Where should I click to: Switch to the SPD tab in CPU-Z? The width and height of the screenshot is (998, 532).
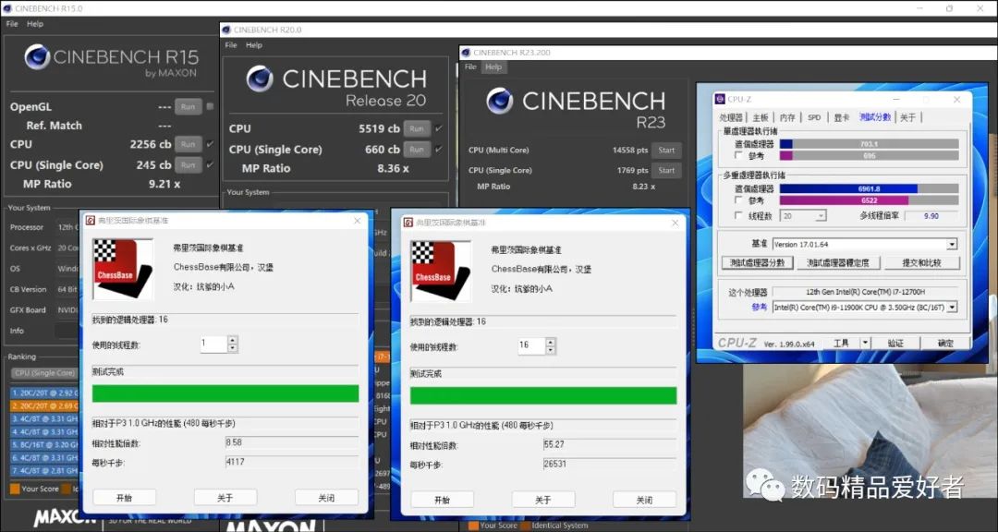814,117
